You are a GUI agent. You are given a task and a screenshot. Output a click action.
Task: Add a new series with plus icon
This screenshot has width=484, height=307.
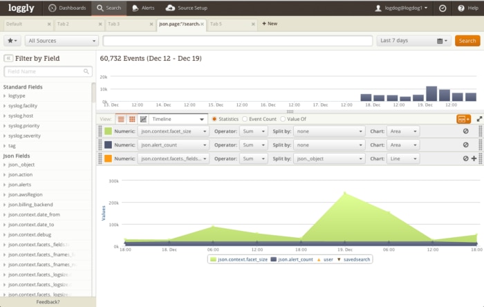point(474,158)
